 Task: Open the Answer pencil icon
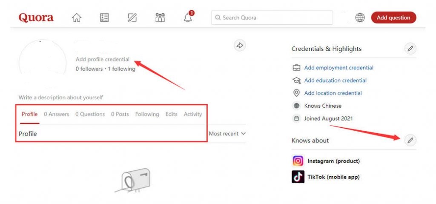coord(132,18)
